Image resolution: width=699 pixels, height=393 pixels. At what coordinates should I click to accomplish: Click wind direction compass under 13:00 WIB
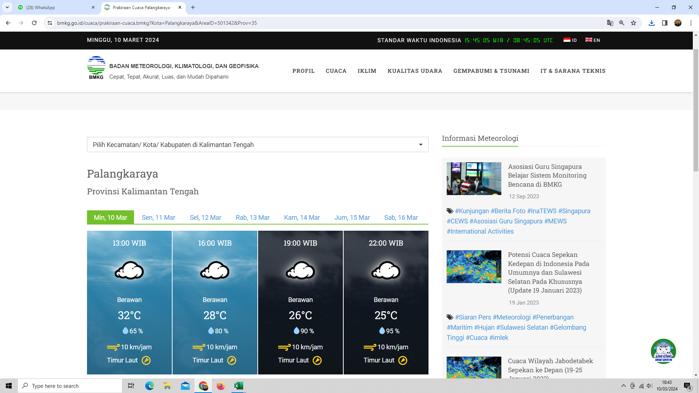coord(146,360)
